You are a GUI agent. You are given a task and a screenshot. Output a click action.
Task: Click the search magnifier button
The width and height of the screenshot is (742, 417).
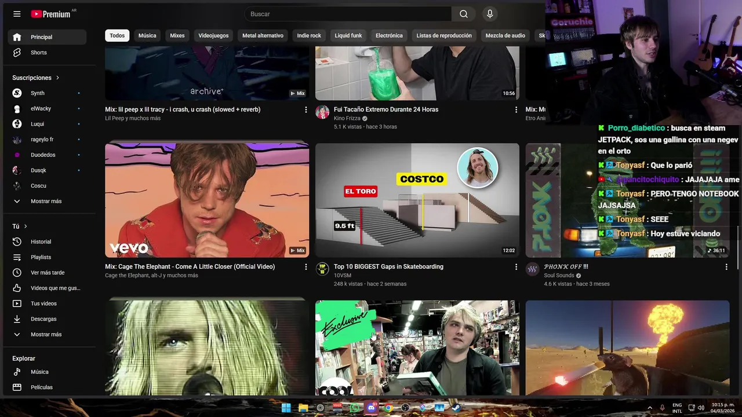[x=464, y=14]
